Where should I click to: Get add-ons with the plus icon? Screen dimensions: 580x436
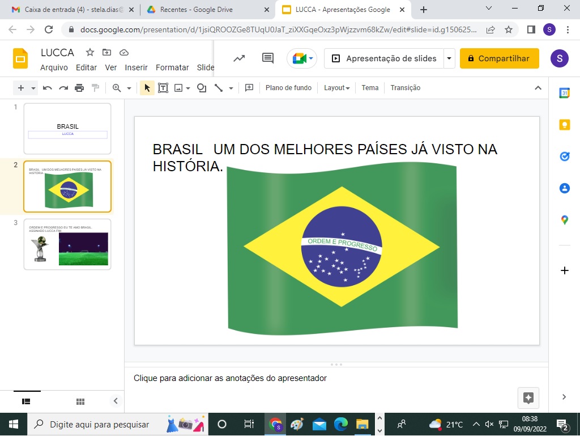565,270
